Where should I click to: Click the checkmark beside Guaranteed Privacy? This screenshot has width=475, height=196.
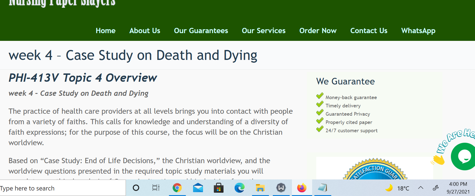pyautogui.click(x=320, y=113)
